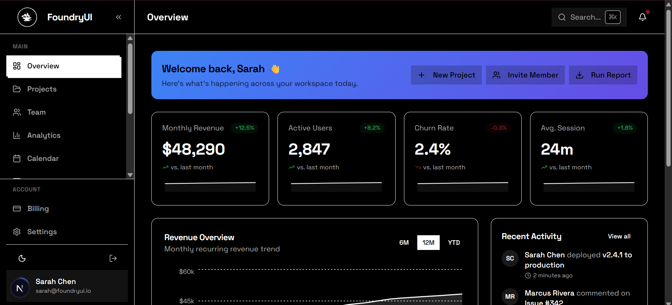Open Analytics from sidebar
This screenshot has height=305, width=672.
tap(64, 135)
